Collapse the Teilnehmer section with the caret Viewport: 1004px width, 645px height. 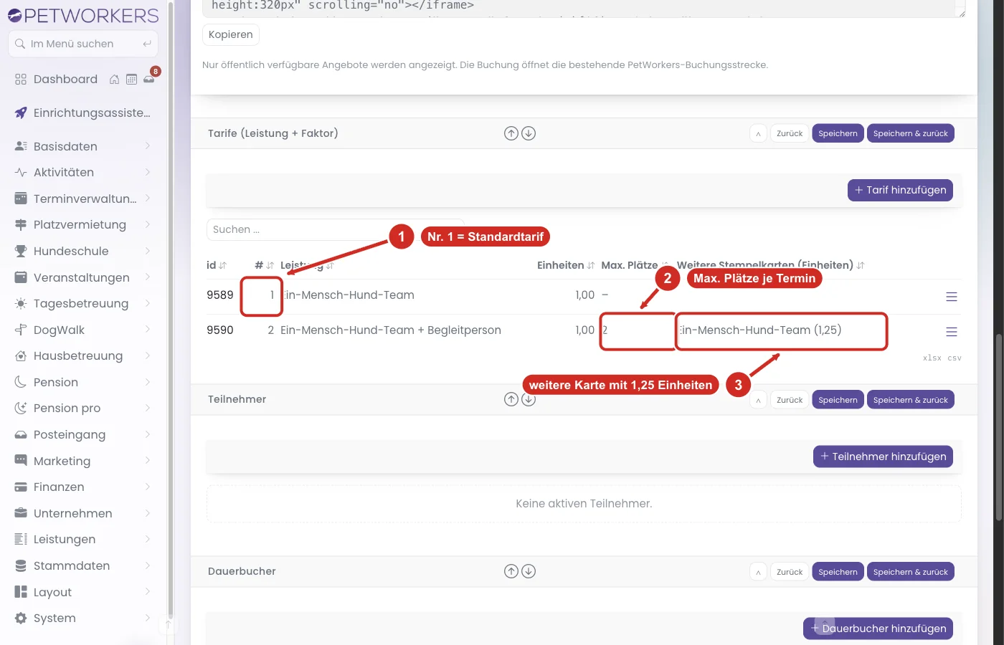[x=758, y=400]
